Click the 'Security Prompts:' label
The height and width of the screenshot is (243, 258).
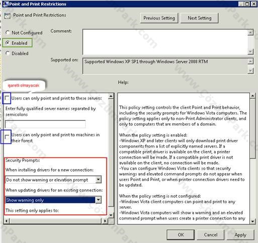pyautogui.click(x=23, y=160)
